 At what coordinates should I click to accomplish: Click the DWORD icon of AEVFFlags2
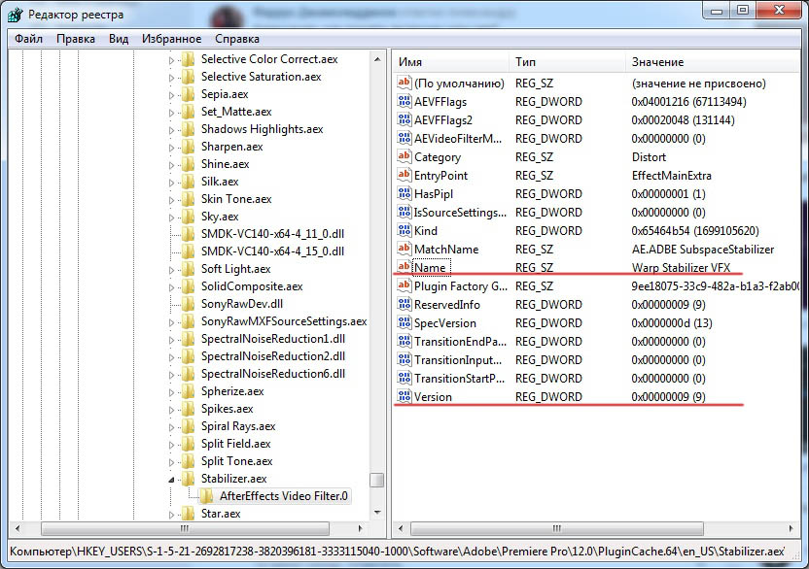pos(404,120)
